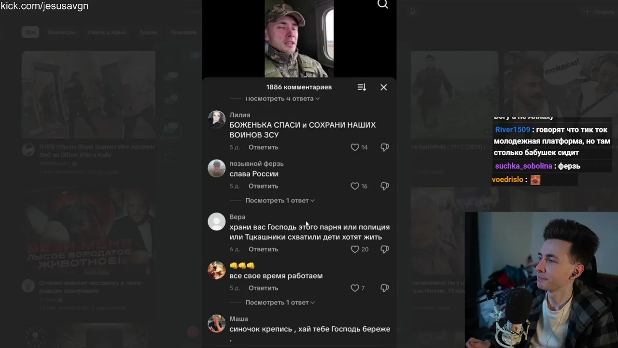Dislike the 'все свое время работаем' comment
This screenshot has width=618, height=348.
(x=385, y=288)
